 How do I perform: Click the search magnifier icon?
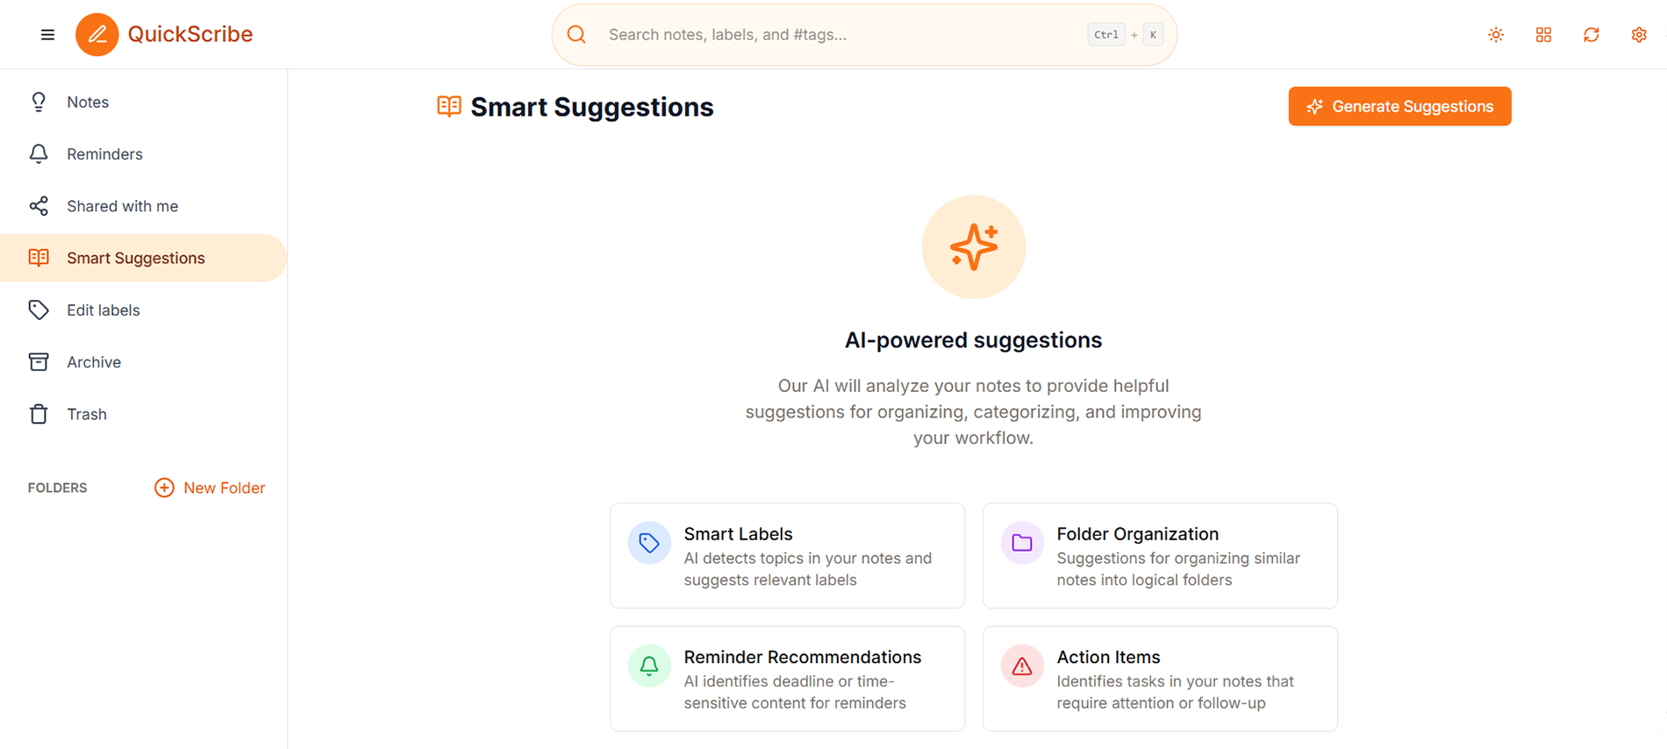576,34
